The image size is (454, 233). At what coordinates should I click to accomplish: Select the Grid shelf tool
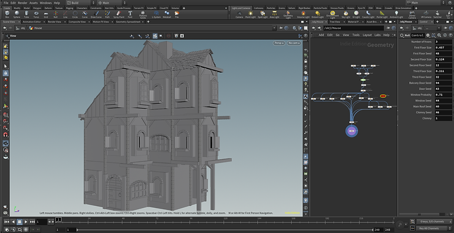46,15
